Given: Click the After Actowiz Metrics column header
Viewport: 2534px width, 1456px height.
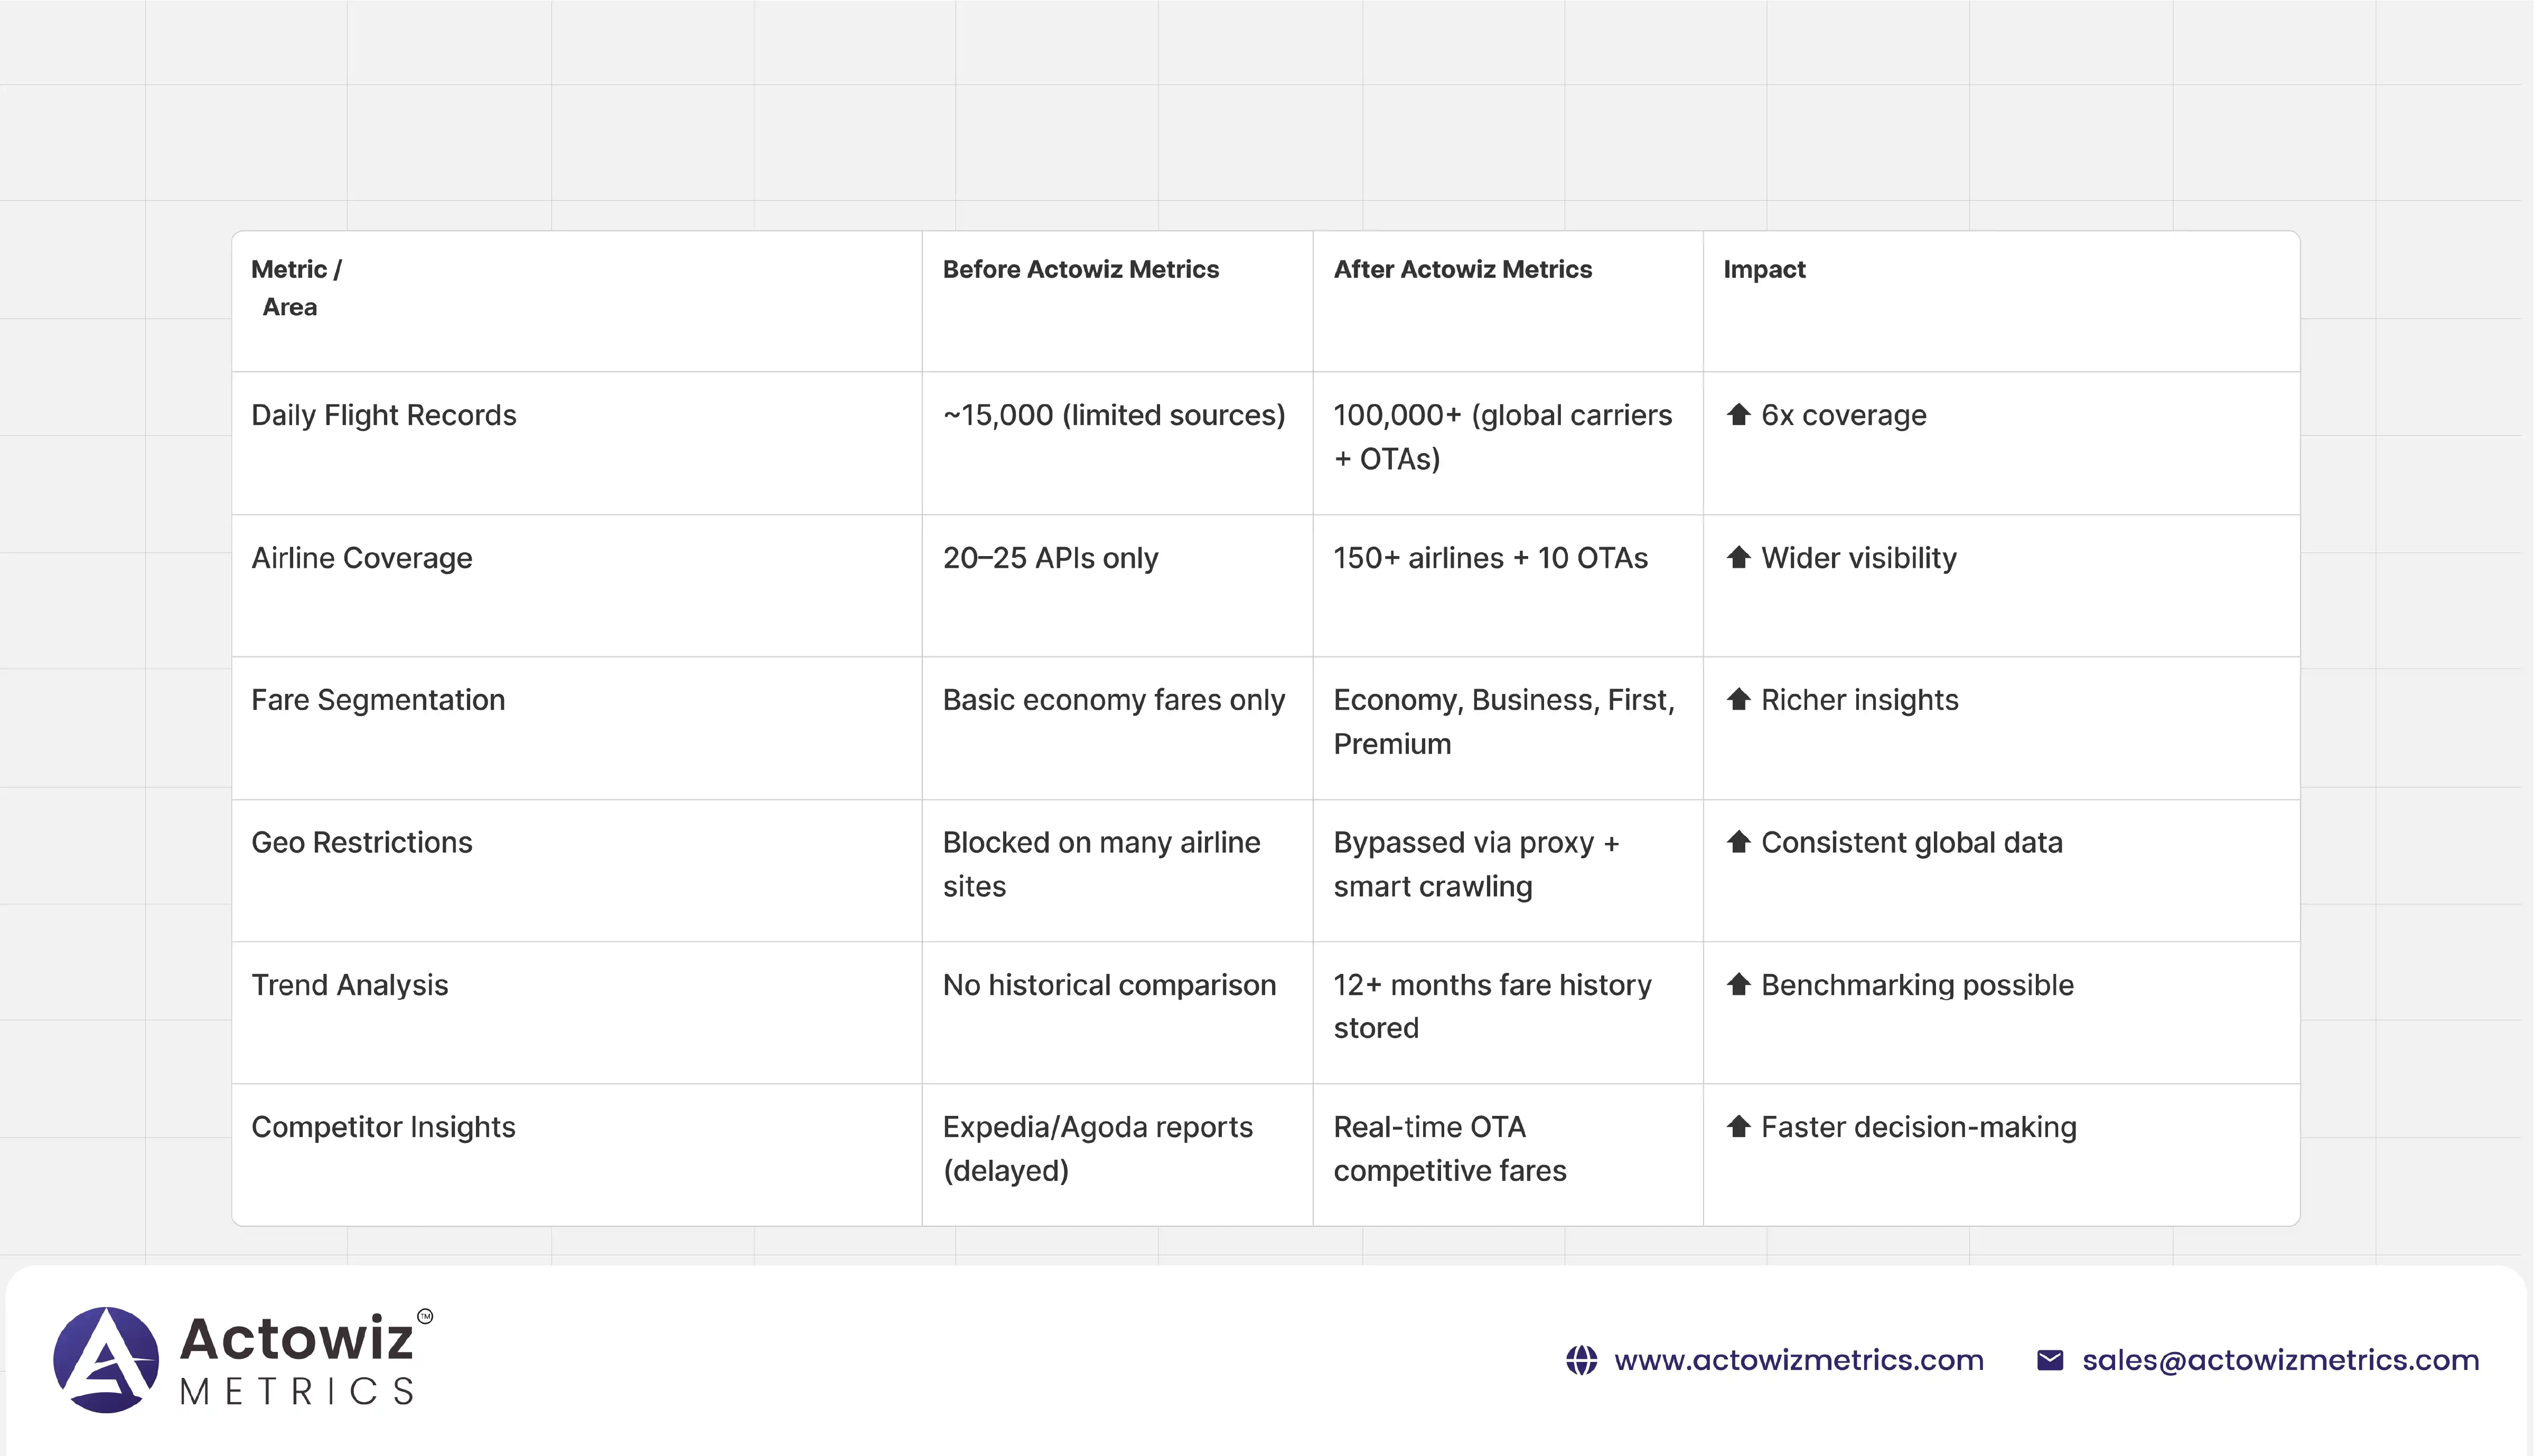Looking at the screenshot, I should [1462, 269].
